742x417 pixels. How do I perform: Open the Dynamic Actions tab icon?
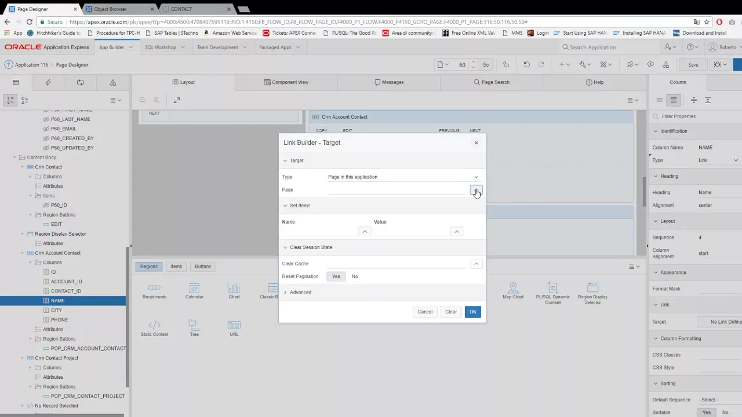(48, 82)
